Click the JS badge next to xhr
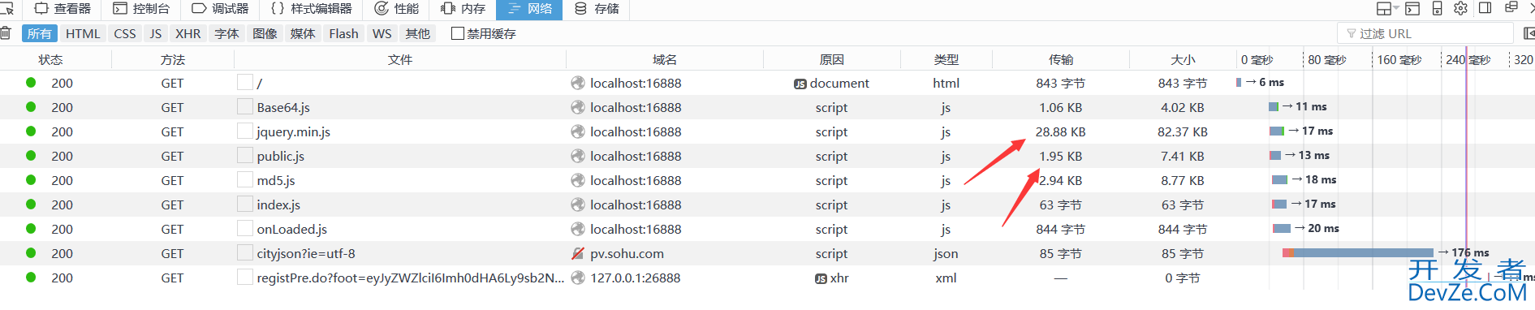Viewport: 1535px width, 310px height. (x=821, y=278)
